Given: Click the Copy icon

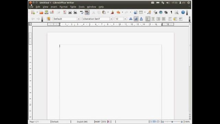Looking at the screenshot, I should (99, 12).
